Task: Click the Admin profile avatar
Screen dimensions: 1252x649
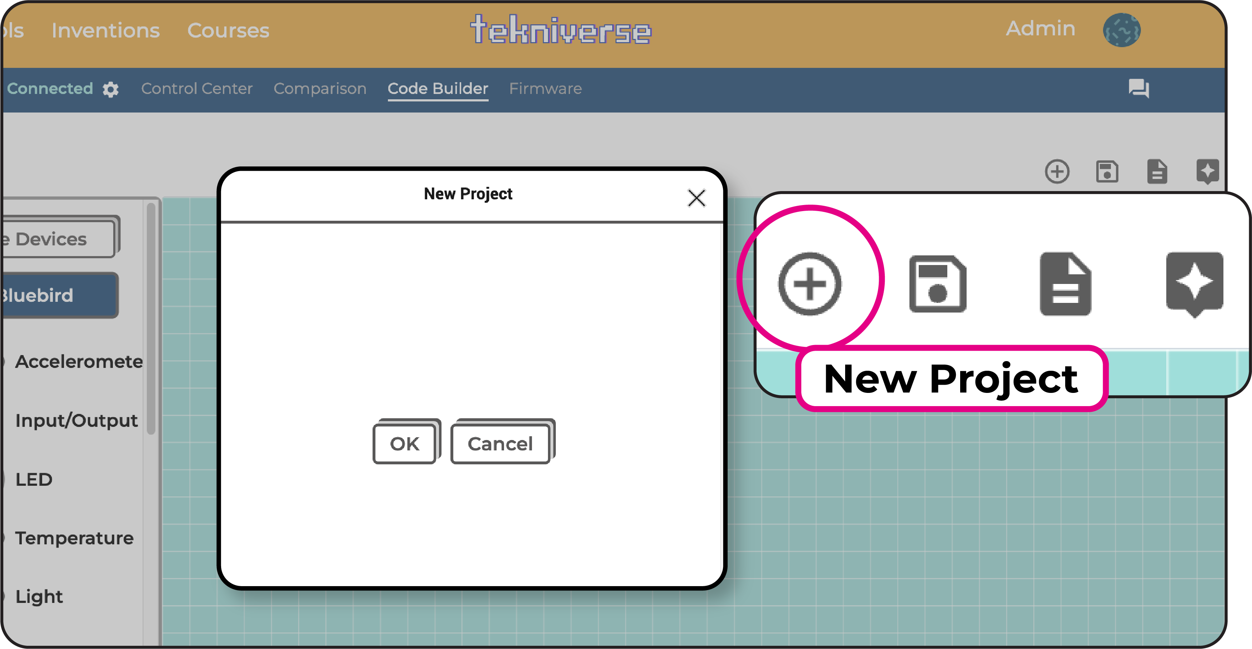Action: [1121, 30]
